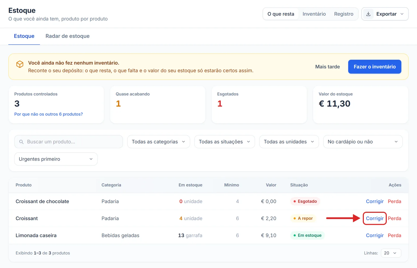The width and height of the screenshot is (417, 268).
Task: Click the Em estoque status badge
Action: pyautogui.click(x=307, y=235)
